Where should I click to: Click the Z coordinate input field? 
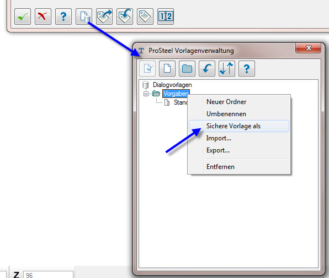(48, 275)
